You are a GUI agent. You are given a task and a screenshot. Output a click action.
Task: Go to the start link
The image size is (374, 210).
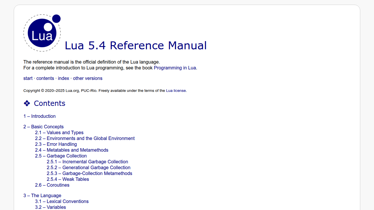point(28,78)
